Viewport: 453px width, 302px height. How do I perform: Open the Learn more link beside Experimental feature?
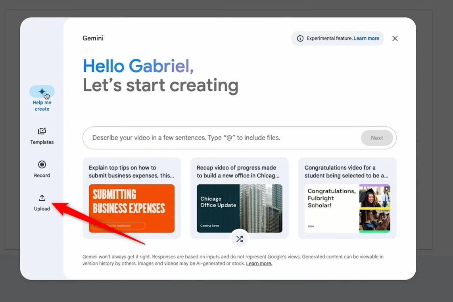click(x=367, y=38)
